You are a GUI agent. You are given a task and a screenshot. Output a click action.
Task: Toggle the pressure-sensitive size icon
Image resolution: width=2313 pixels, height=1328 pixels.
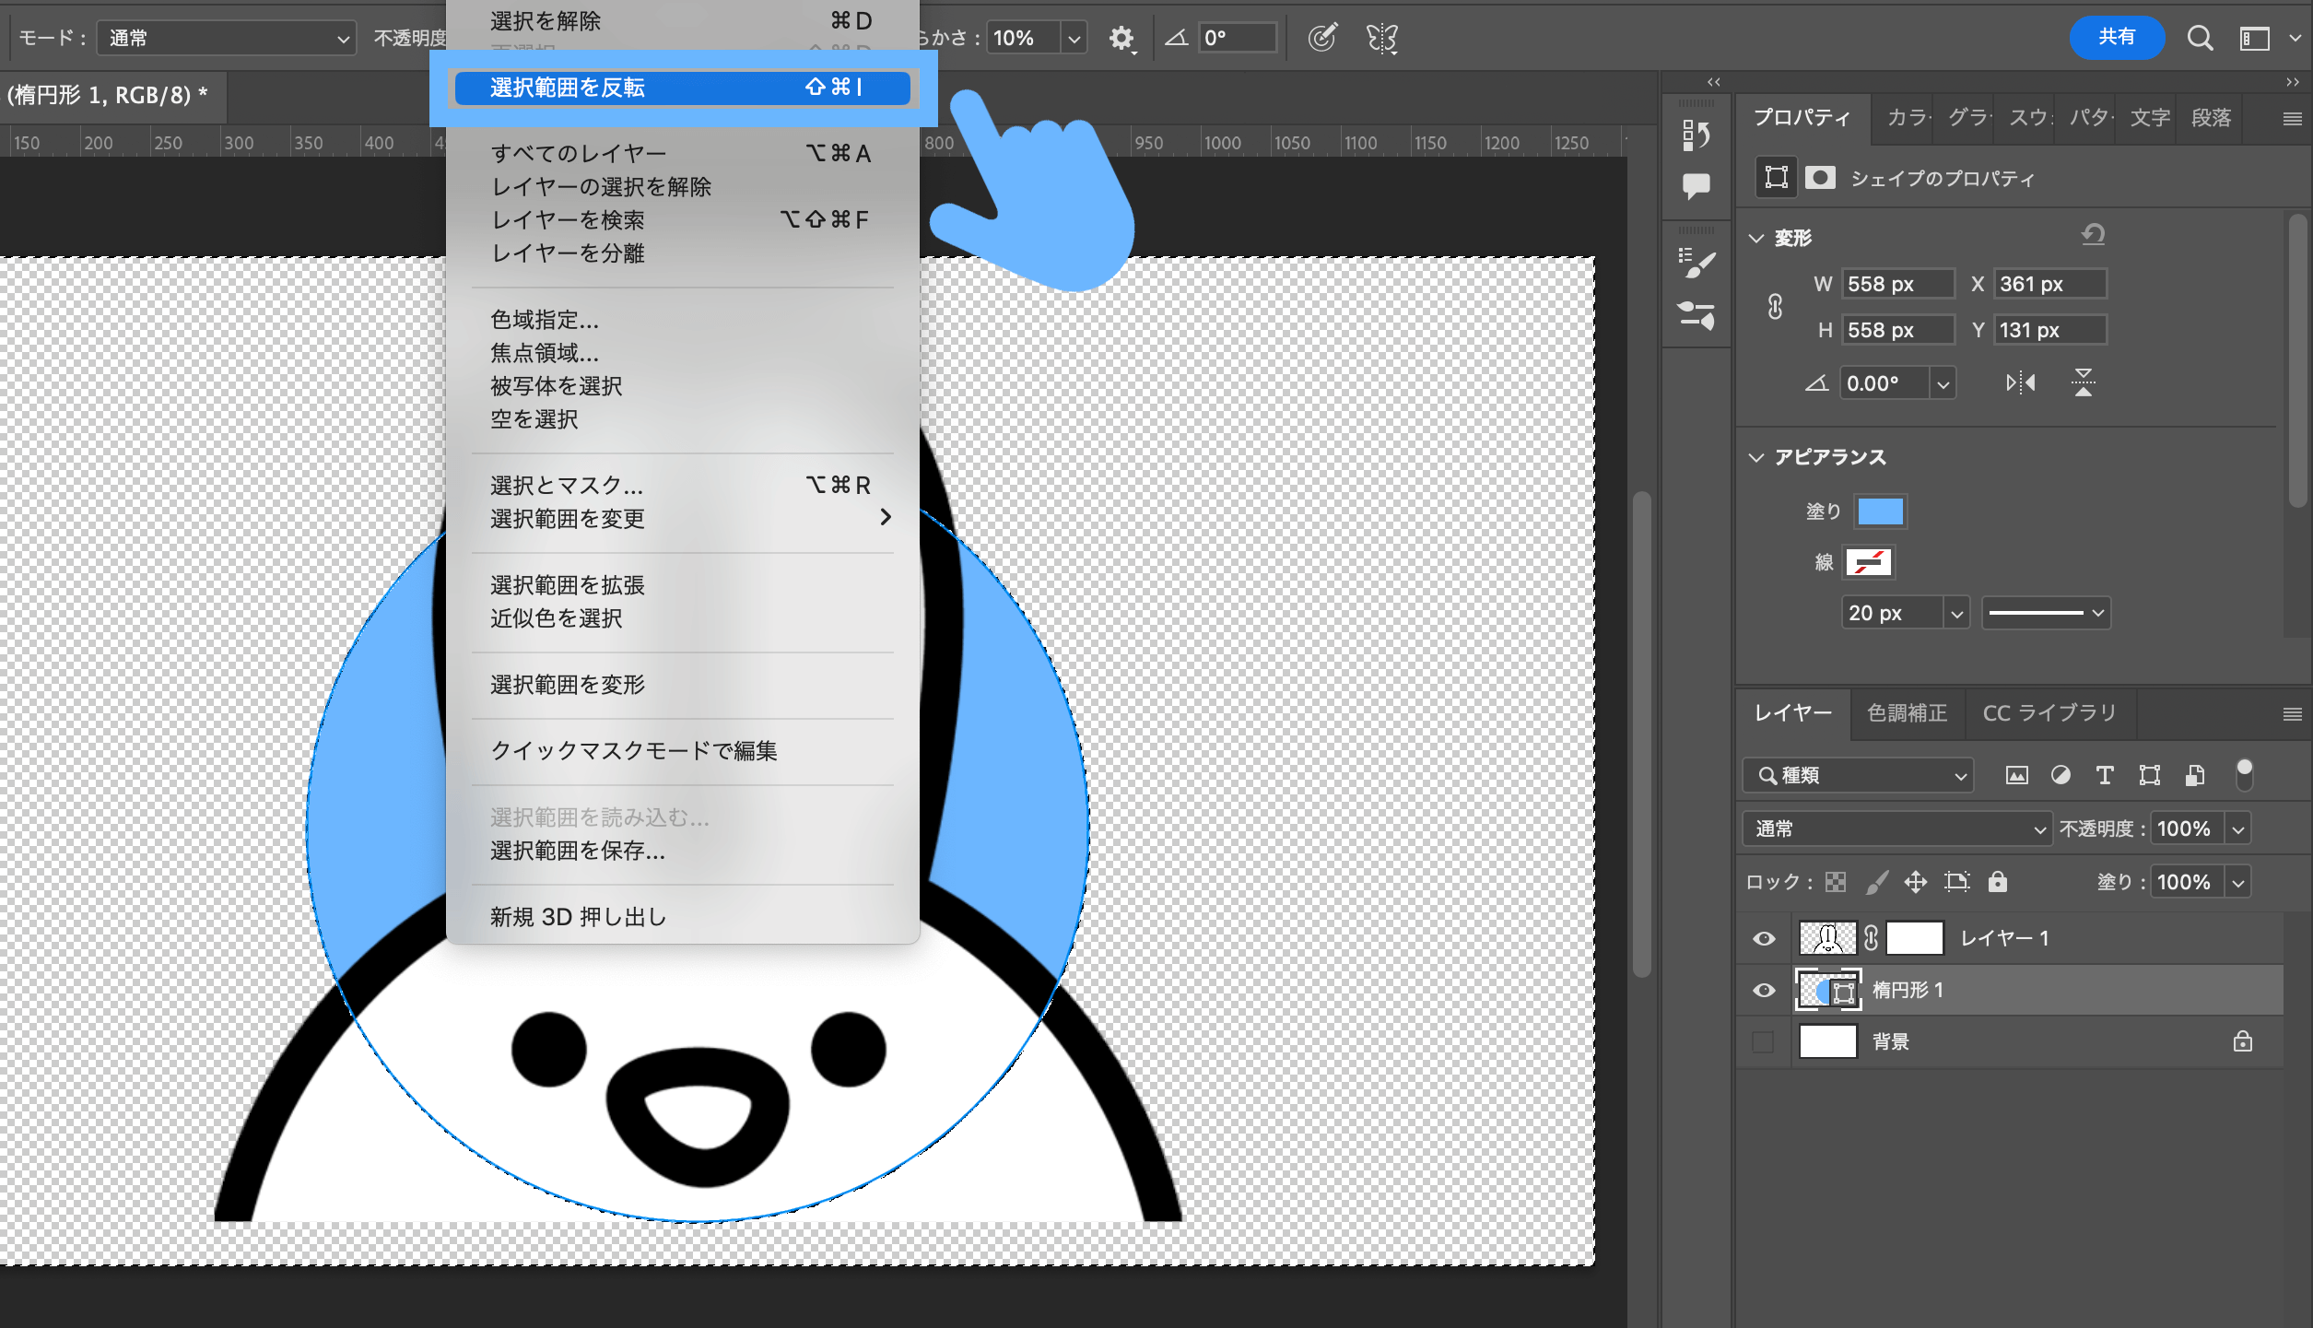point(1322,38)
